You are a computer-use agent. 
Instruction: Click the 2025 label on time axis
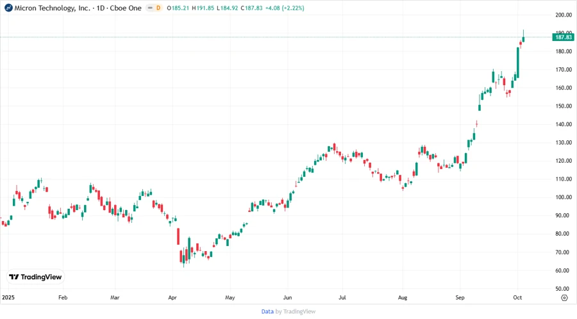click(8, 298)
